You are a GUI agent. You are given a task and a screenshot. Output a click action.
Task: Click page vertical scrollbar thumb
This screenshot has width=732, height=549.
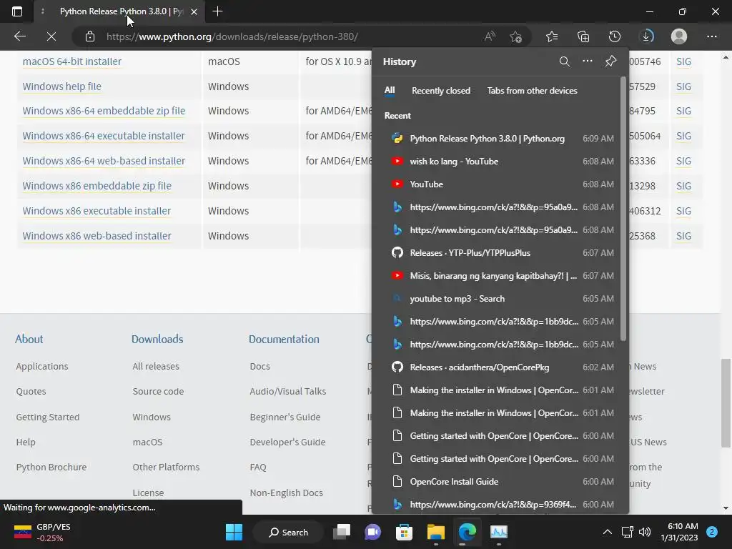tap(725, 402)
